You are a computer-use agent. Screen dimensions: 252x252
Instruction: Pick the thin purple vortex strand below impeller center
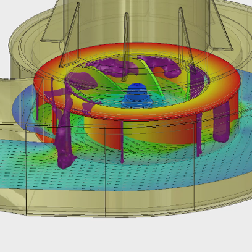pyautogui.click(x=122, y=142)
